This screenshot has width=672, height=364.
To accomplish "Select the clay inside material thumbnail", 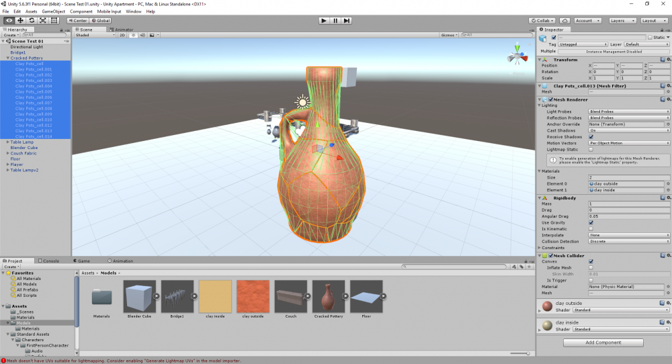I will click(215, 296).
